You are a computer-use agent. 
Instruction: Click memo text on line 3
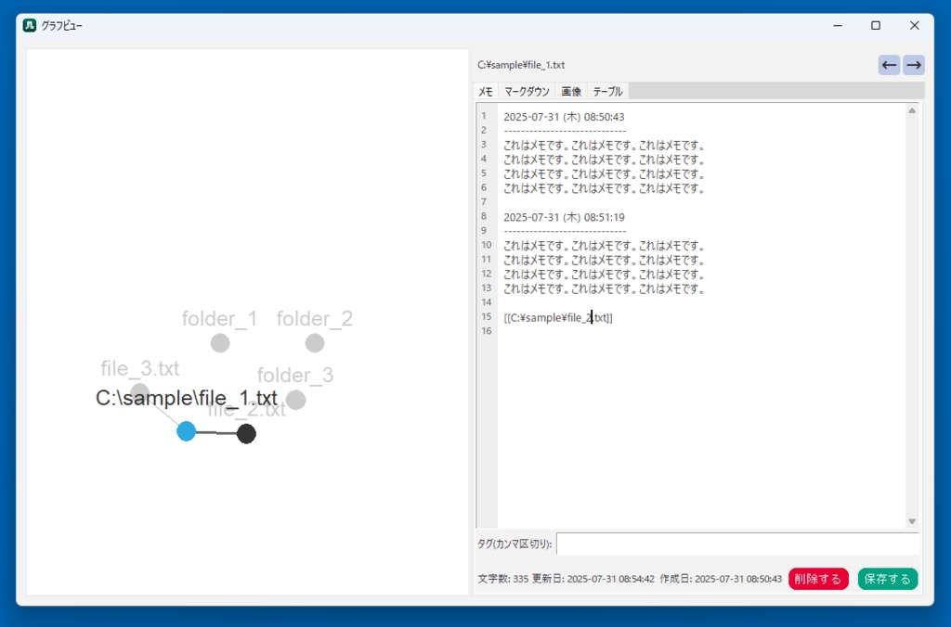point(604,146)
